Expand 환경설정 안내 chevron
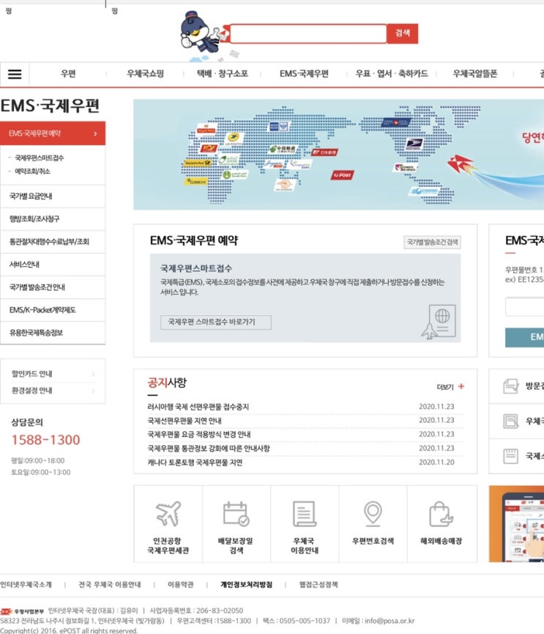544x634 pixels. (x=93, y=391)
